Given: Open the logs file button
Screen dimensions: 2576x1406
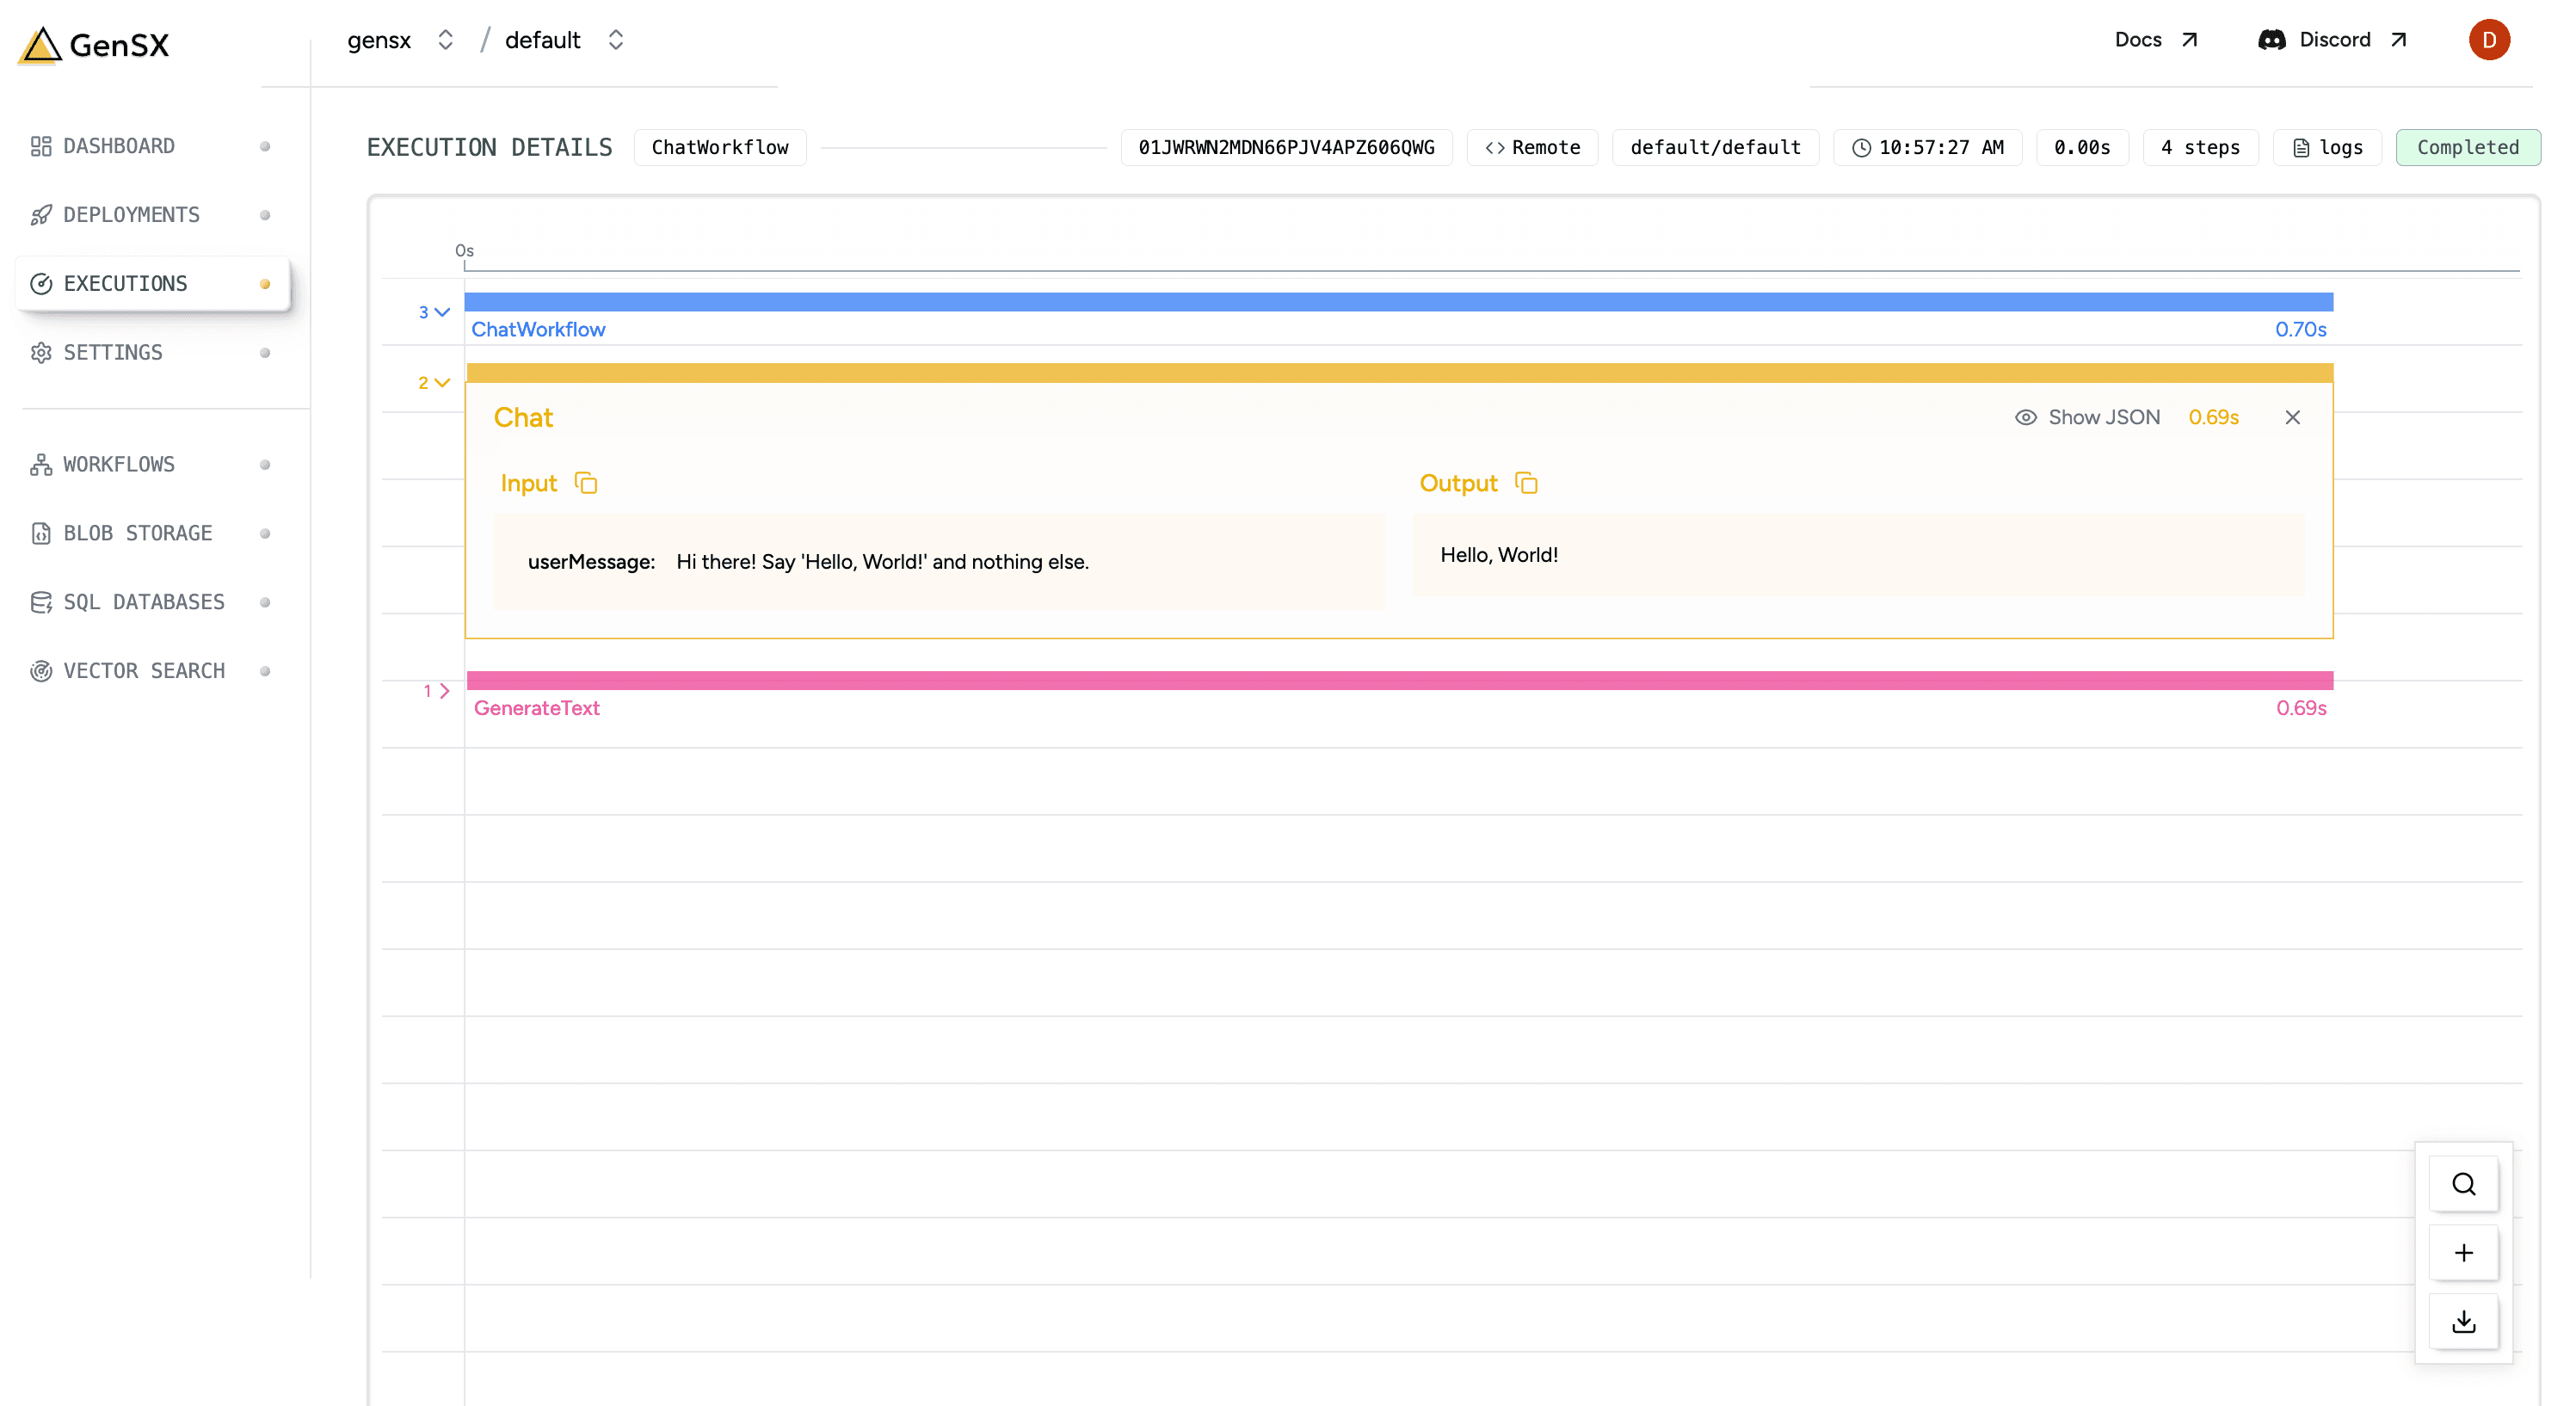Looking at the screenshot, I should pos(2327,148).
